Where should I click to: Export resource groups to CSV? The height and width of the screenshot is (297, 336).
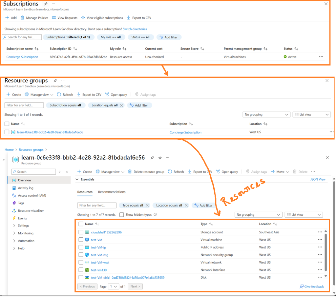[x=89, y=95]
